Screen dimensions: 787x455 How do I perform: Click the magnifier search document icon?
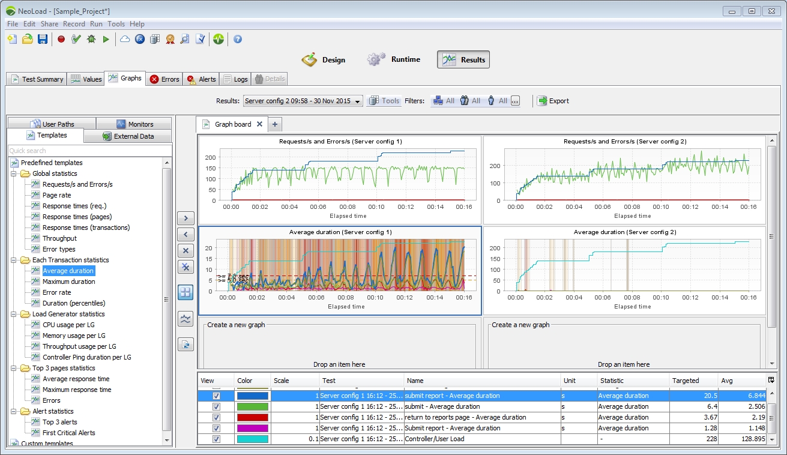(185, 39)
